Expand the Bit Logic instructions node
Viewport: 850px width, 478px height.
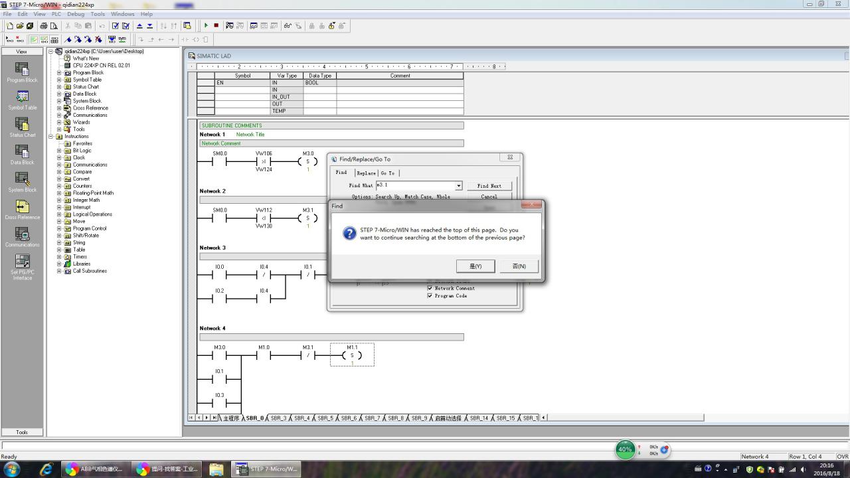coord(59,151)
